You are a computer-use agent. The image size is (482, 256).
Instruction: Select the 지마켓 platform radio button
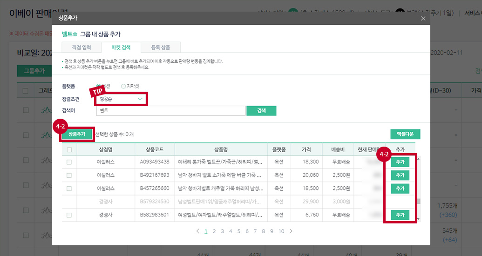coord(123,86)
